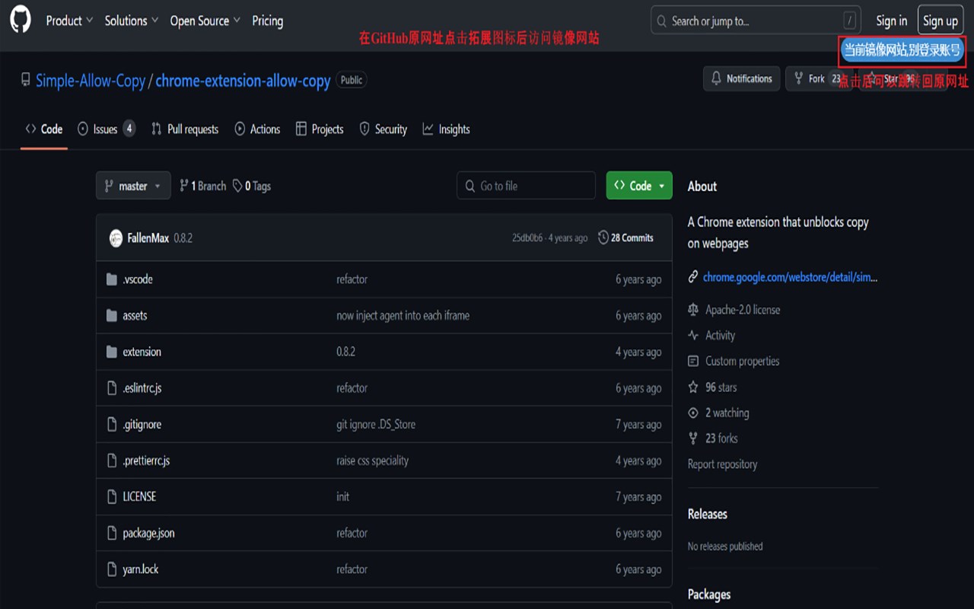Viewport: 974px width, 609px height.
Task: View the 28 Commits history
Action: (625, 238)
